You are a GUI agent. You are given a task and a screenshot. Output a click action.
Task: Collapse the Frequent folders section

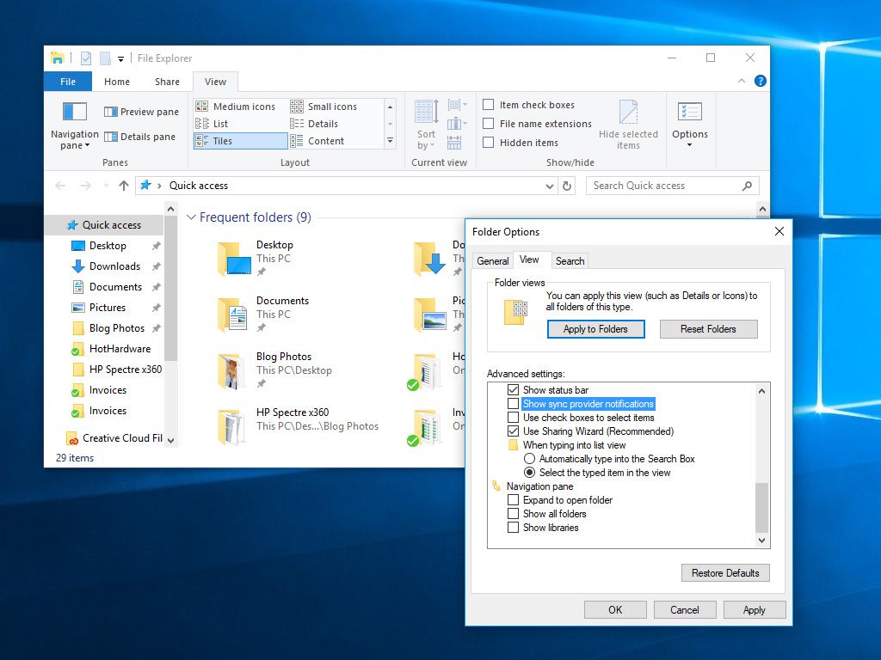tap(191, 217)
